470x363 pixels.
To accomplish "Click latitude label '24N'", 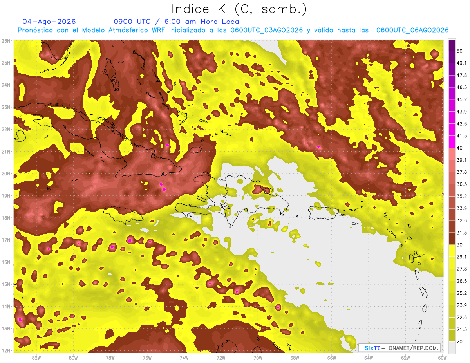I will click(6, 85).
